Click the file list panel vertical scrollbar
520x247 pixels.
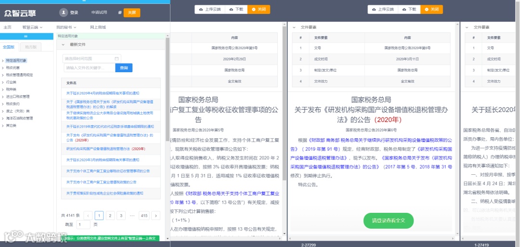168,90
